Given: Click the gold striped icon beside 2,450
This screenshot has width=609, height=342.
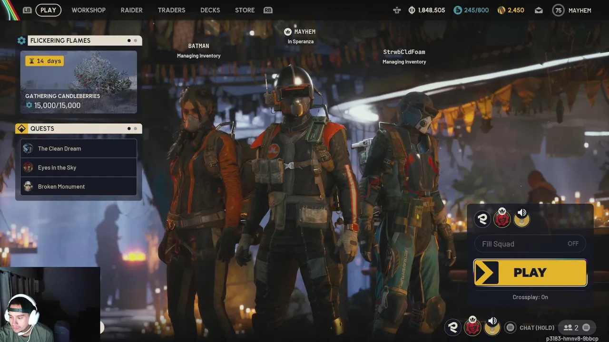Looking at the screenshot, I should (x=501, y=10).
